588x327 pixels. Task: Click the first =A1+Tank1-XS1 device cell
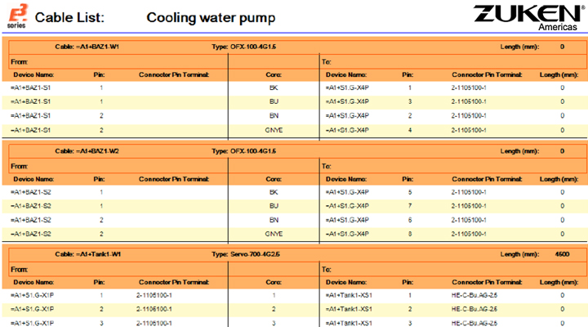(349, 294)
